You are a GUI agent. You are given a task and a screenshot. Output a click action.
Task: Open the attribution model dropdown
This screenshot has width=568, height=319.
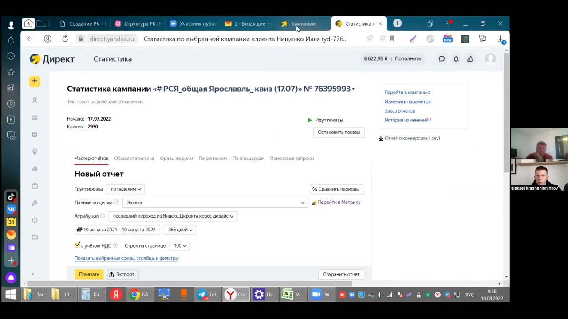[x=173, y=216]
